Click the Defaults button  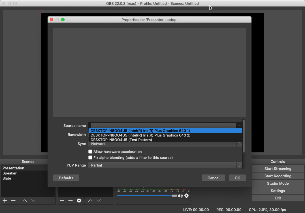coord(66,178)
